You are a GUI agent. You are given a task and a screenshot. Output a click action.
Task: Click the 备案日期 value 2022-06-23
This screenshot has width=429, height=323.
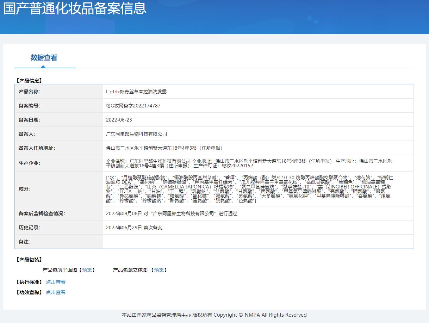click(119, 120)
